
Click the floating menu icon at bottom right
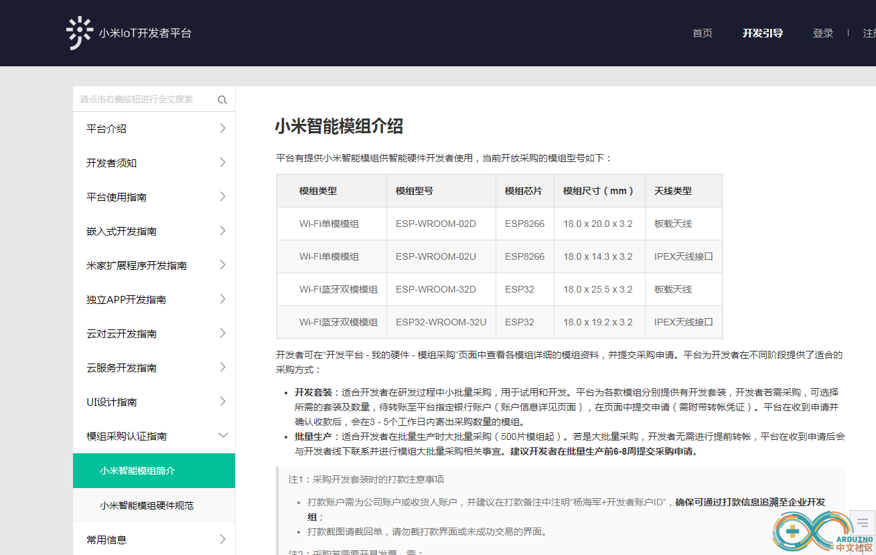click(863, 523)
